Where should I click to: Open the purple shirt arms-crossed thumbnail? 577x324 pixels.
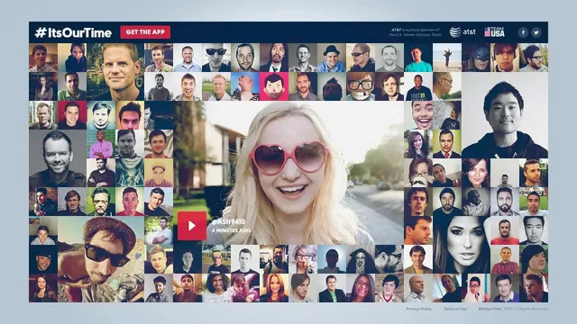(101, 144)
